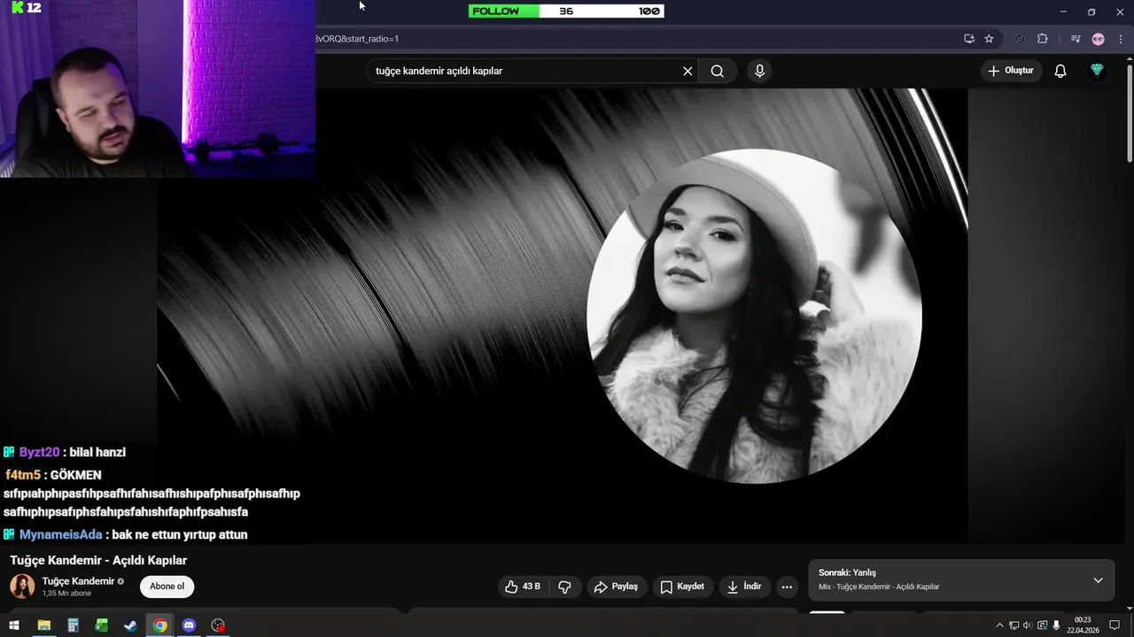
Task: Open more actions three-dot button
Action: (787, 587)
